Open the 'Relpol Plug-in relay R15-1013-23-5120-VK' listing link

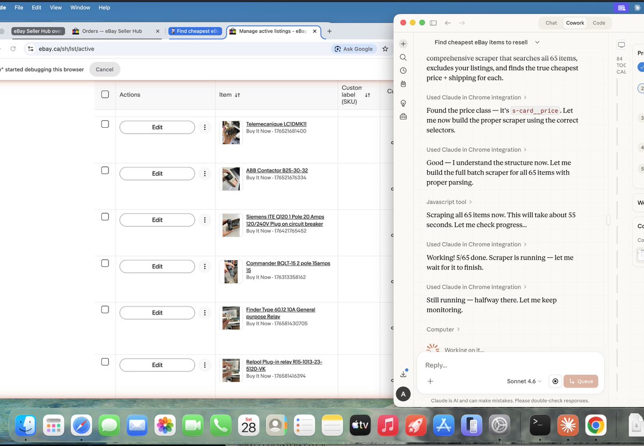click(284, 365)
